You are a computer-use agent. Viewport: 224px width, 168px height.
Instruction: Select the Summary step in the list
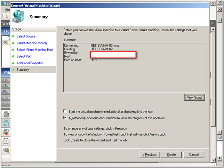point(33,70)
